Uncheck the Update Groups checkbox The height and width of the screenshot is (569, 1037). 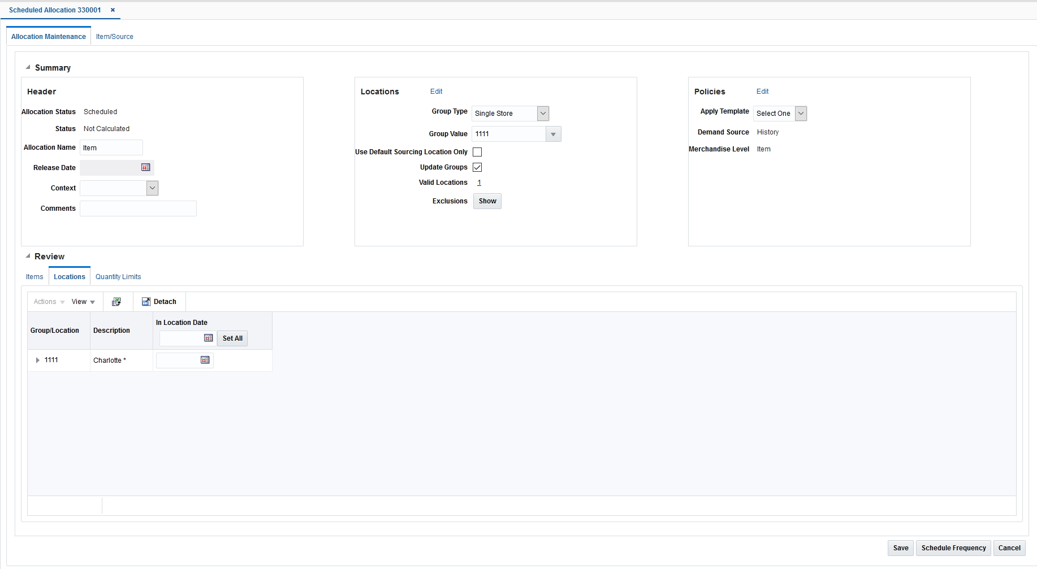click(x=477, y=167)
